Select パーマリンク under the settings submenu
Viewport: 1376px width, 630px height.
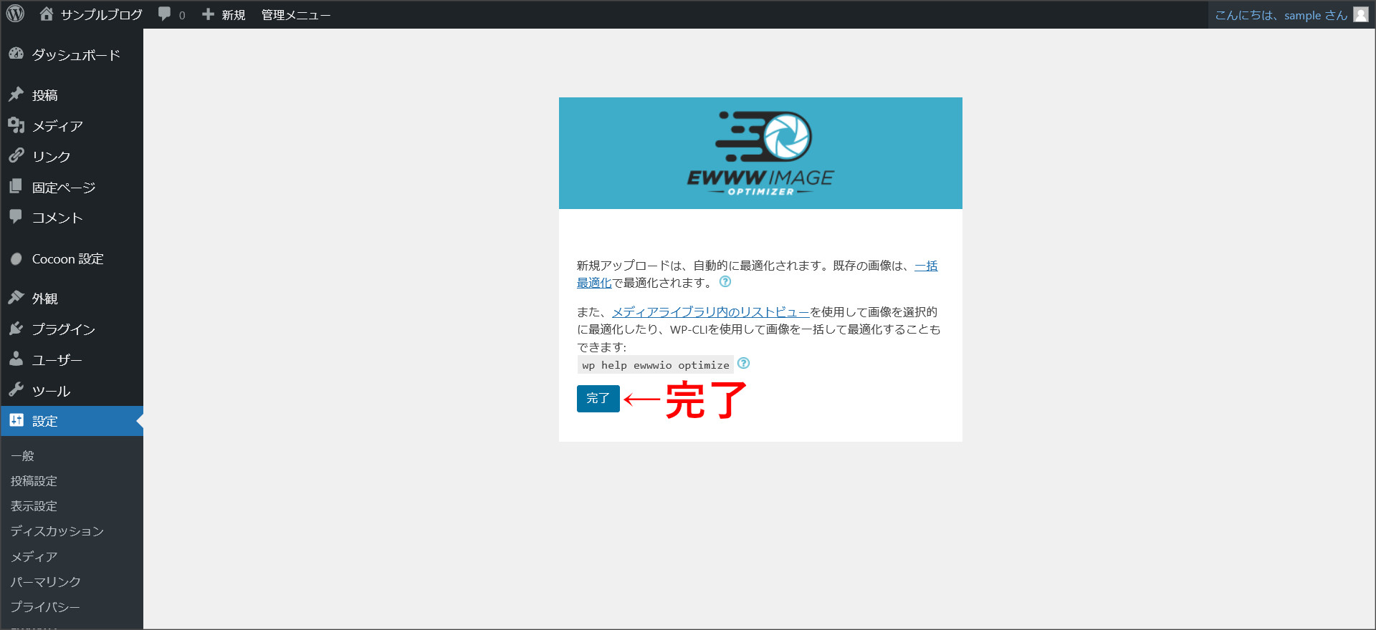coord(45,582)
